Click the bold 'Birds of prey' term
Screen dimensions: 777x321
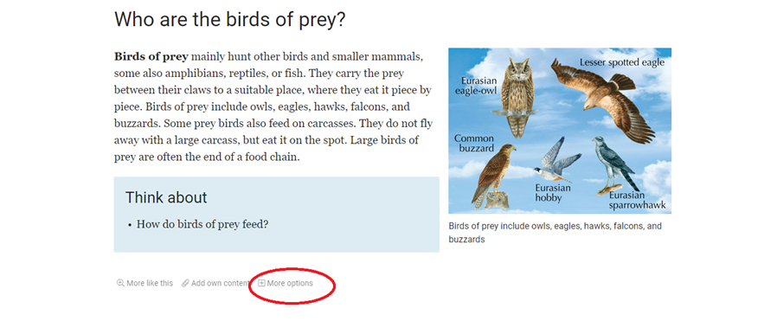[151, 56]
